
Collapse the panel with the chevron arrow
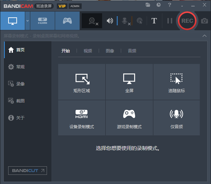[x=205, y=36]
